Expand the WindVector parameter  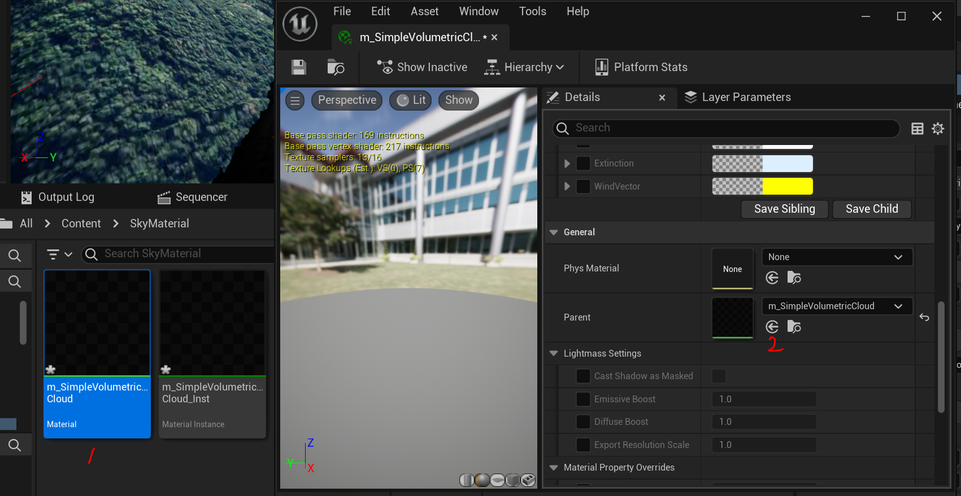click(x=567, y=186)
